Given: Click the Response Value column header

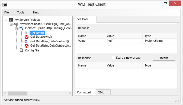Looking at the screenshot, I should point(124,65).
